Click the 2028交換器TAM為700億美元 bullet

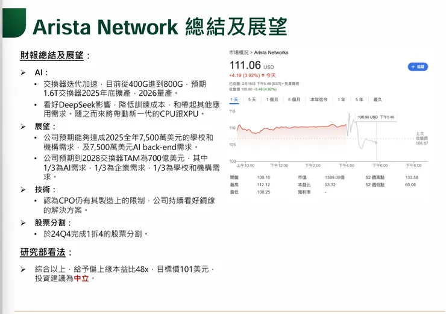131,168
